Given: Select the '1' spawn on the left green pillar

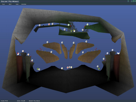Looking at the screenshot, I should (x=28, y=55).
